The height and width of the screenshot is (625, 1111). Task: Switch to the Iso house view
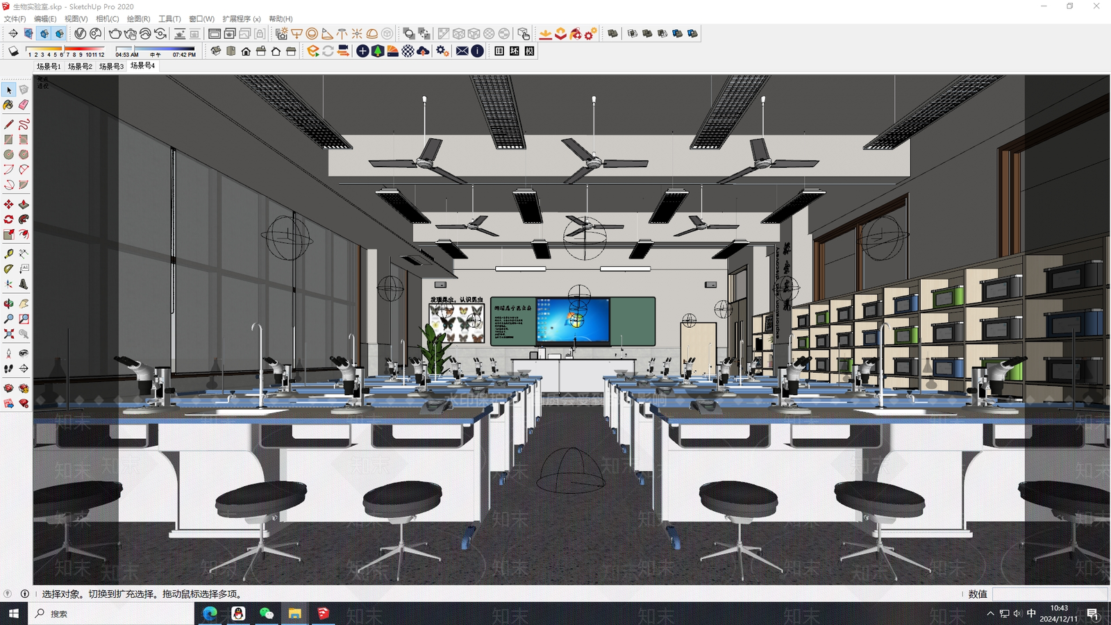click(216, 51)
